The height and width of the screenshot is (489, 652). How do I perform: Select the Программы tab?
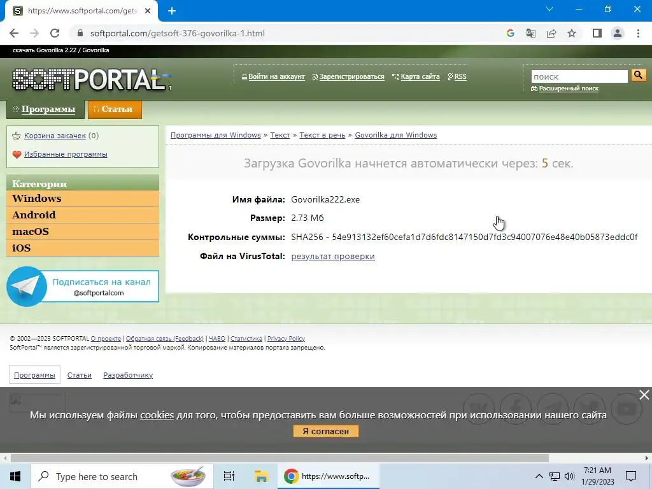(45, 110)
